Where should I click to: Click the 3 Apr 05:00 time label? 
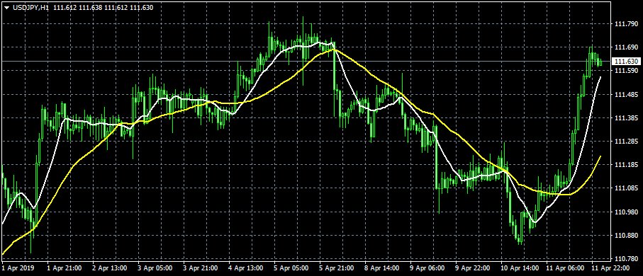click(155, 268)
